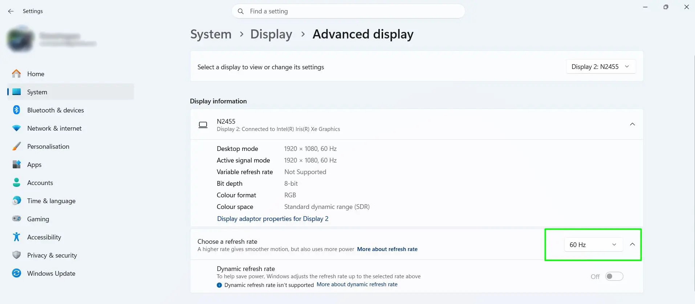695x304 pixels.
Task: Click the Off label beside dynamic refresh switch
Action: pos(595,276)
